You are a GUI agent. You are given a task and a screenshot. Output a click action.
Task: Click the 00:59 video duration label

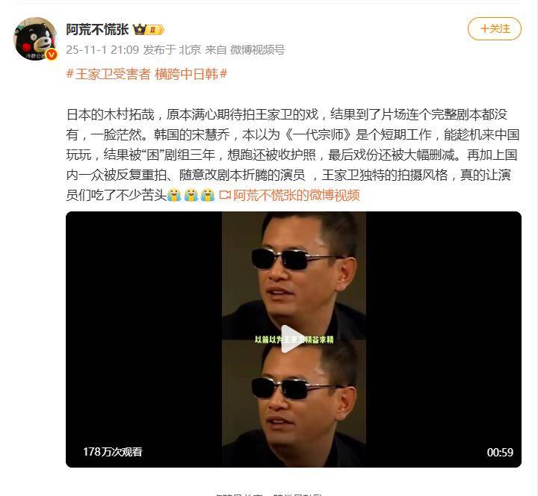coord(500,453)
